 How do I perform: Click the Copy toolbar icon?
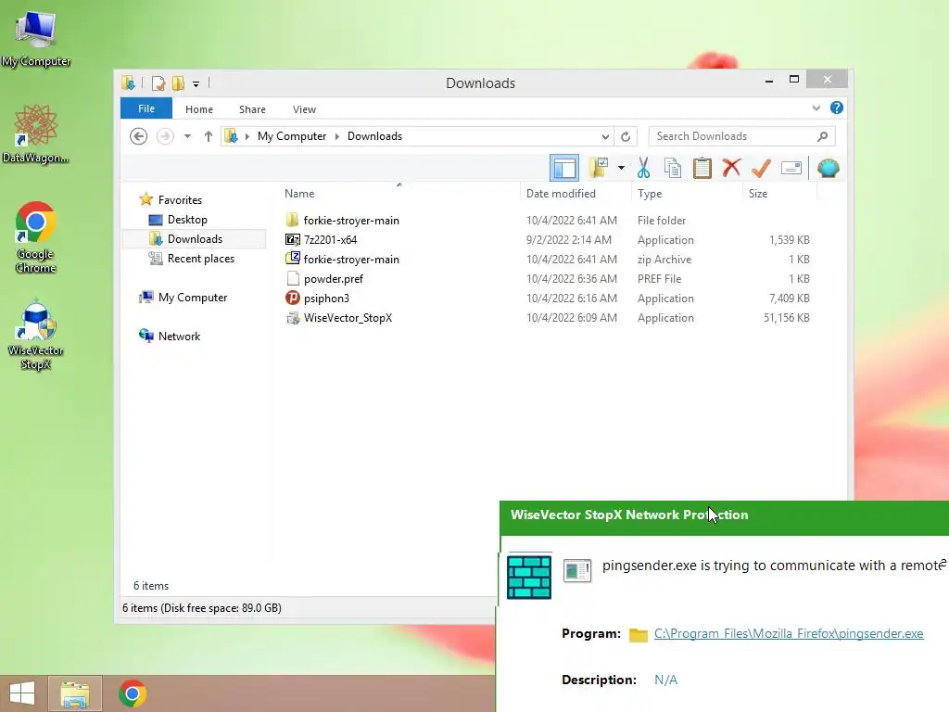tap(673, 168)
